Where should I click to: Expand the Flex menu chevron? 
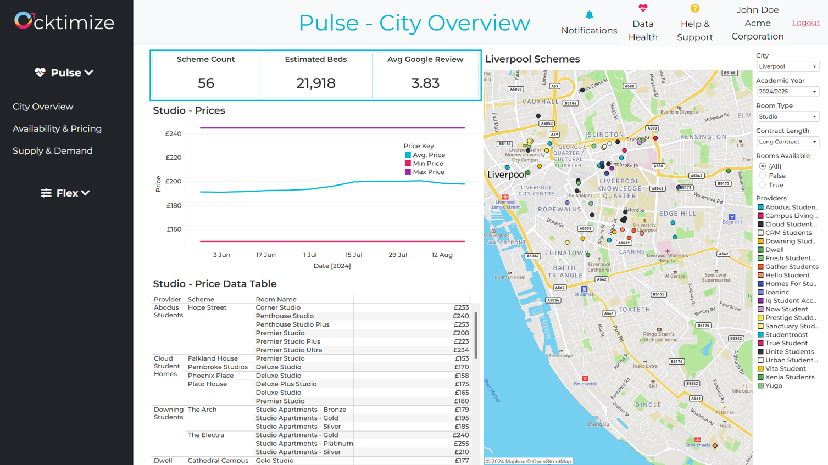(85, 193)
